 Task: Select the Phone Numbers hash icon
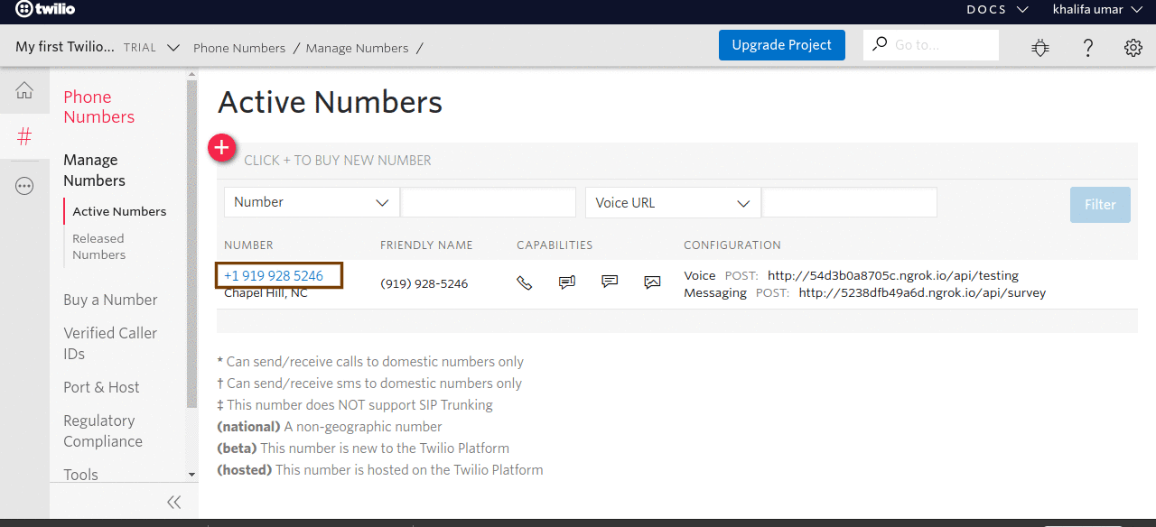[24, 137]
